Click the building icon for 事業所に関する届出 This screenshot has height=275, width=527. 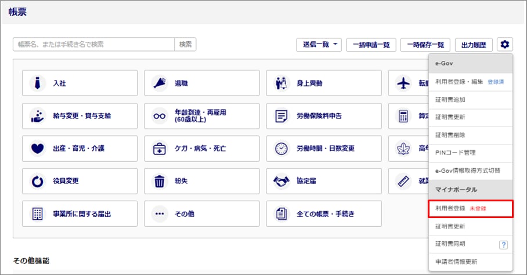38,214
